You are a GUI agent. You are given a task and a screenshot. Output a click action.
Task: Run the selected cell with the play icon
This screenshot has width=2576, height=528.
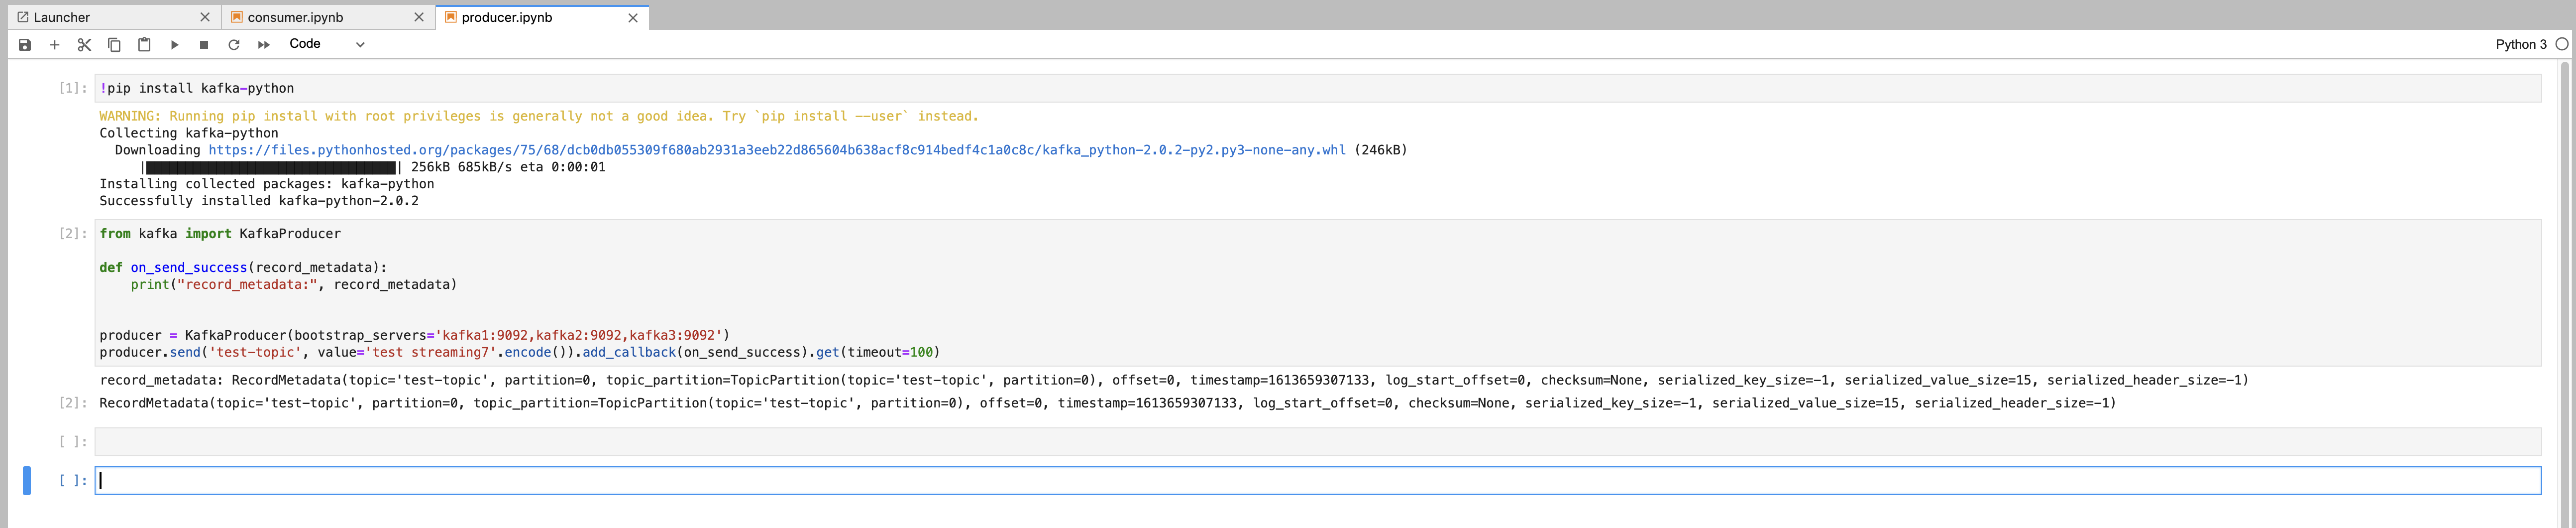[174, 44]
